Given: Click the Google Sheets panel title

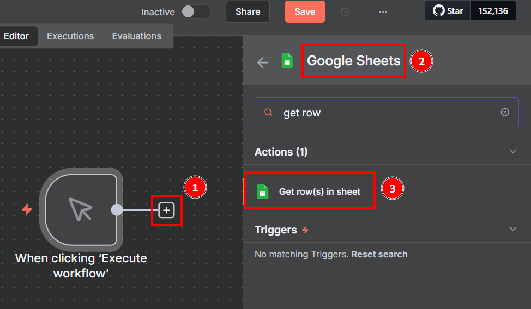Looking at the screenshot, I should [x=354, y=61].
